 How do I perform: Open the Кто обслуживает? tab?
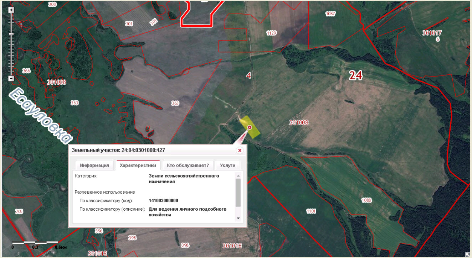click(x=188, y=165)
